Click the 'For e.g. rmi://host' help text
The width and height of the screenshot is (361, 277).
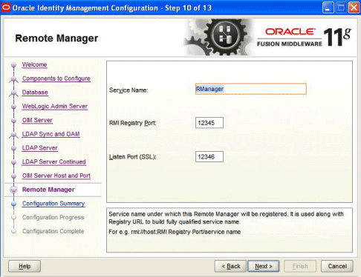point(175,232)
